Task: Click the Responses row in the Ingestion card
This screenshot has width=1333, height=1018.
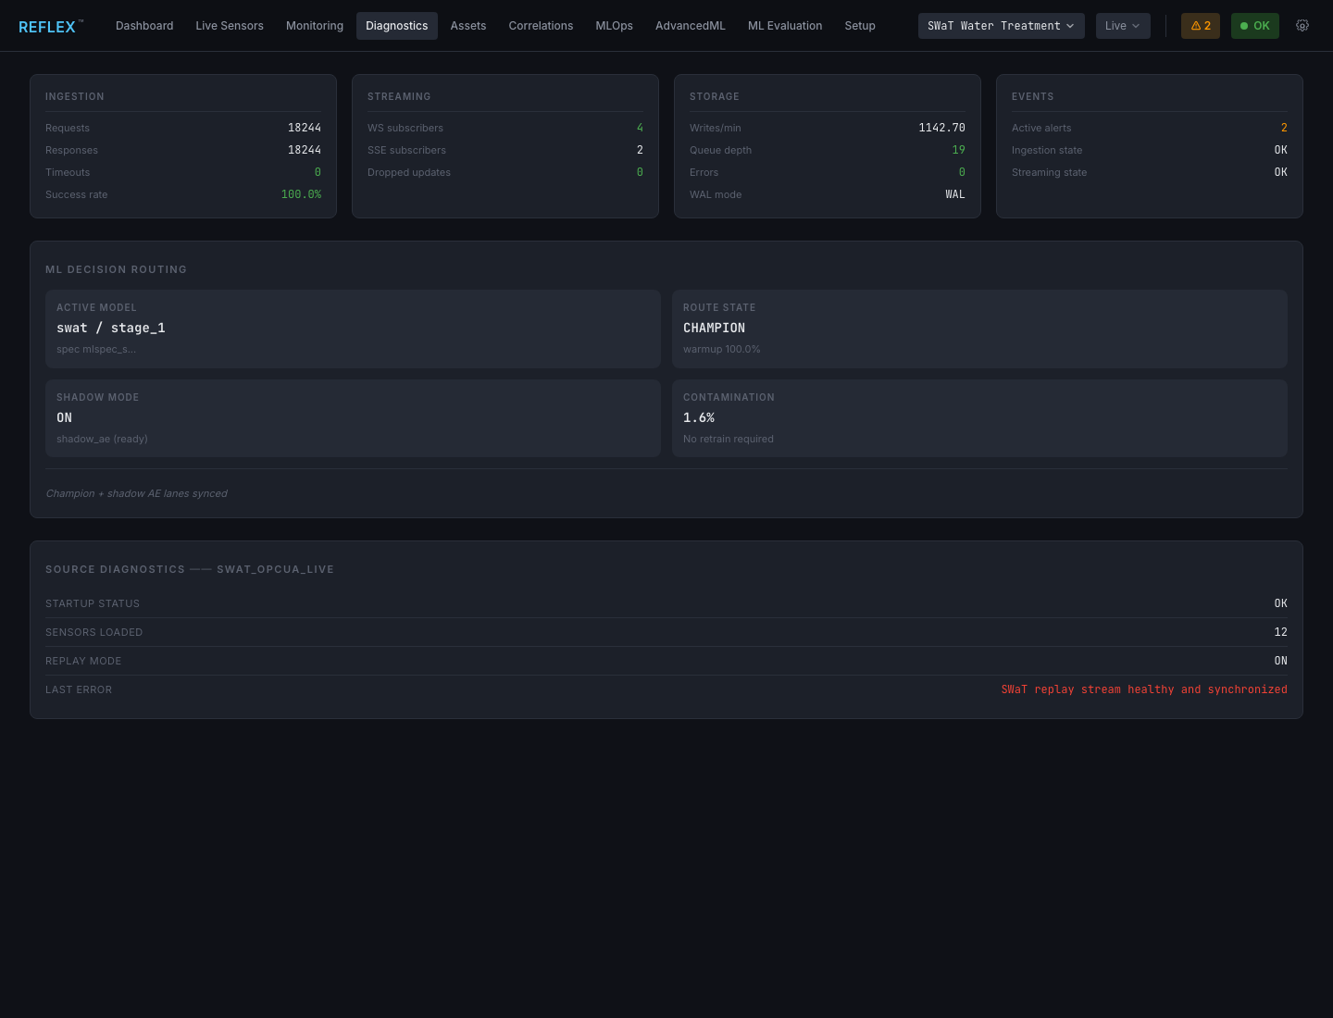Action: (183, 150)
